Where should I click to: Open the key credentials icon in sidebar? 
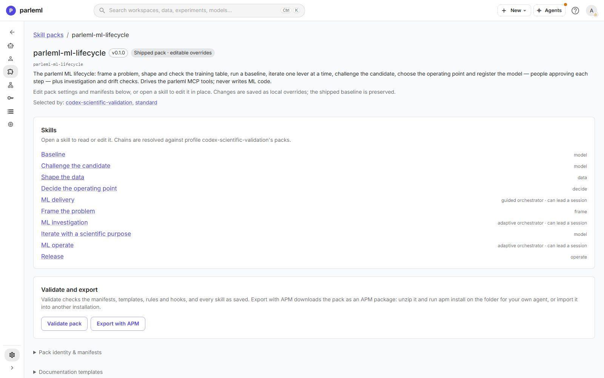pyautogui.click(x=11, y=98)
